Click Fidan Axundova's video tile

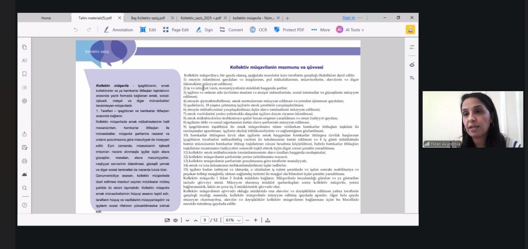[x=473, y=119]
